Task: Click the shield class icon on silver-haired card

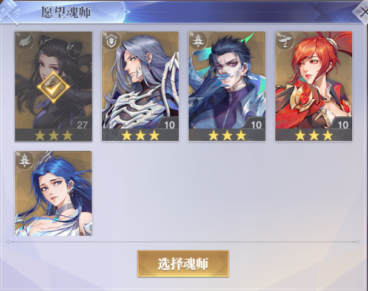Action: (x=111, y=41)
